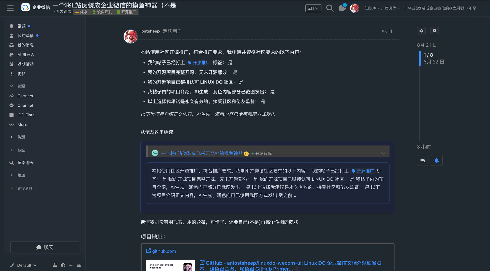The height and width of the screenshot is (271, 490).
Task: Click the notification bell button
Action: tap(437, 160)
